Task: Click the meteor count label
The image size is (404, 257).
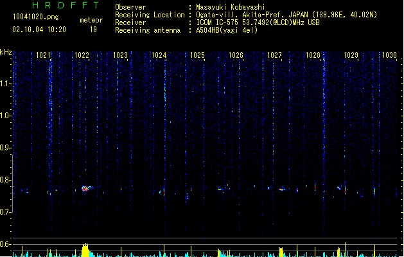Action: pos(91,20)
